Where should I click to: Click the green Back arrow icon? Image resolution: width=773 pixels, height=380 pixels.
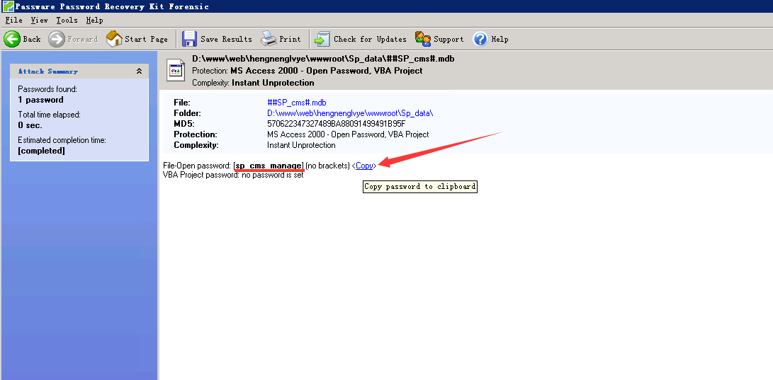[x=12, y=39]
